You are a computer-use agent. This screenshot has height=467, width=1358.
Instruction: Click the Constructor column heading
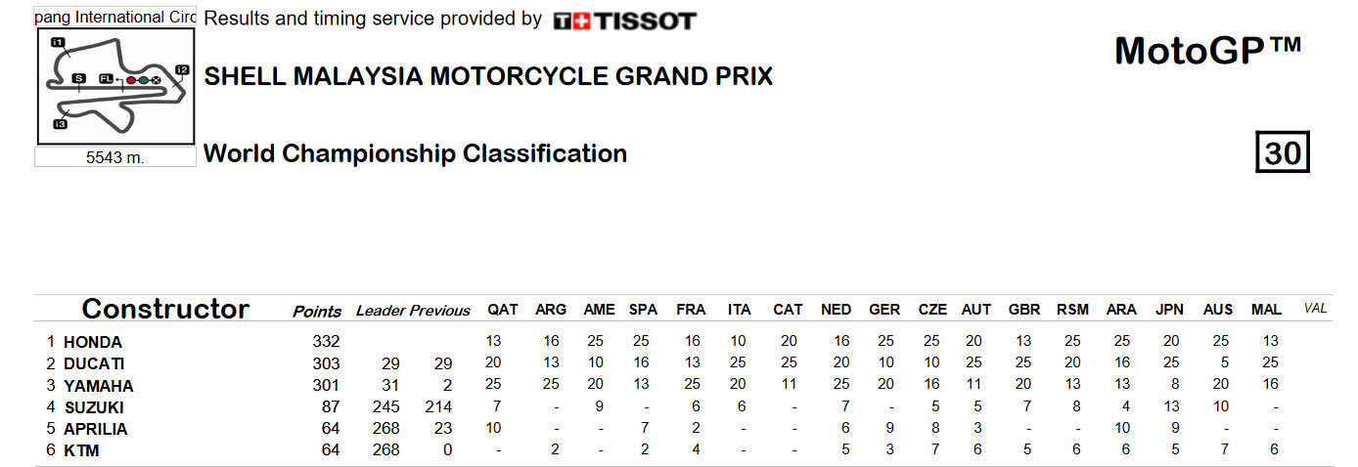coord(165,309)
